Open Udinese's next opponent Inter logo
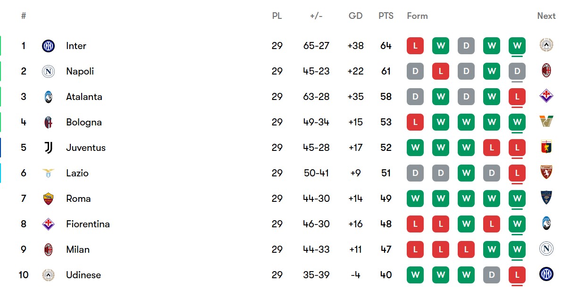 tap(546, 274)
